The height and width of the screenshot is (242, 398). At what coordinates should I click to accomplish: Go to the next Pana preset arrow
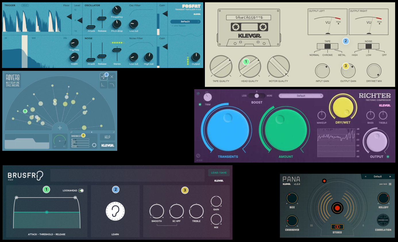[390, 177]
